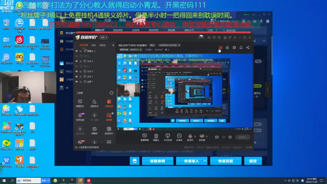Image resolution: width=327 pixels, height=184 pixels.
Task: Click the red gift box icon
Action: pos(221,48)
